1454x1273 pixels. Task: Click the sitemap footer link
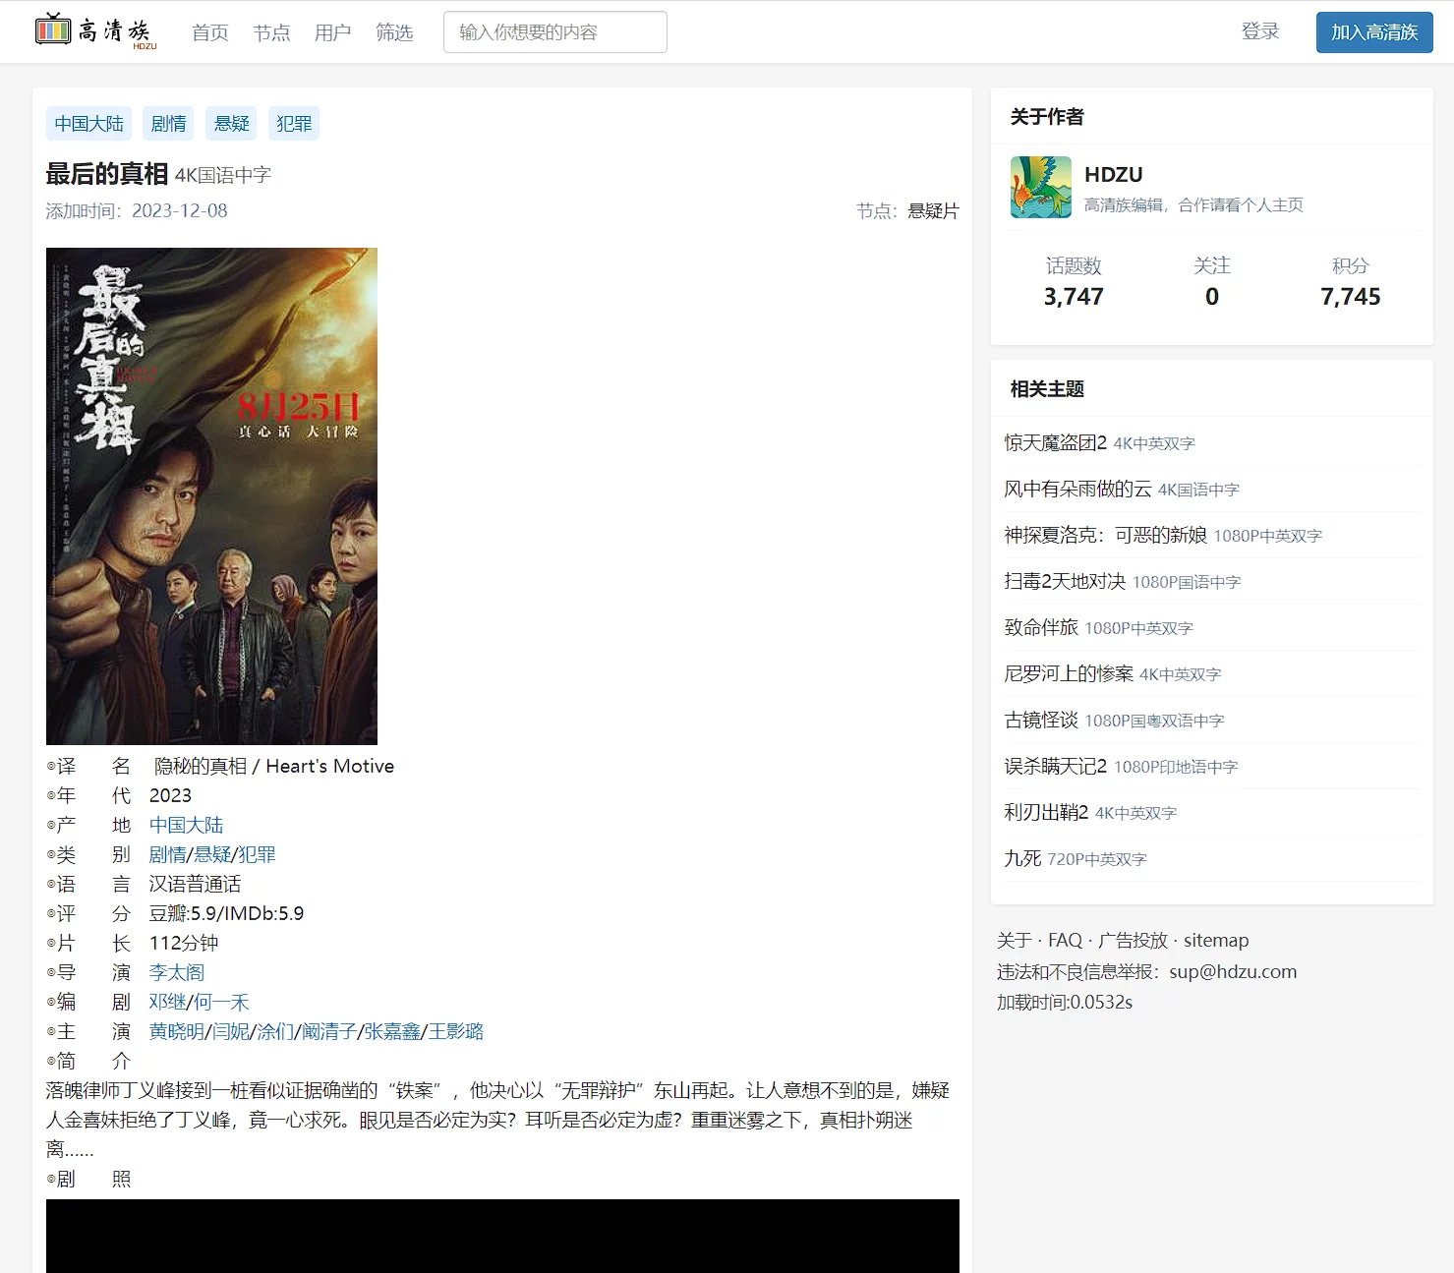(x=1215, y=941)
